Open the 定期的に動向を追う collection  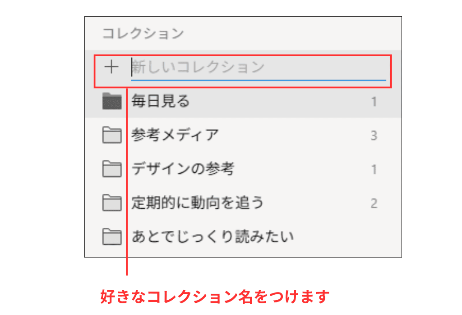coord(198,203)
